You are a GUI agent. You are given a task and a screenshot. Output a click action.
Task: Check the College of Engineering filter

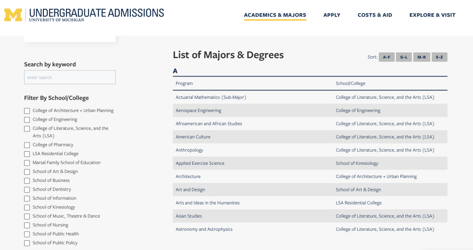click(x=27, y=120)
